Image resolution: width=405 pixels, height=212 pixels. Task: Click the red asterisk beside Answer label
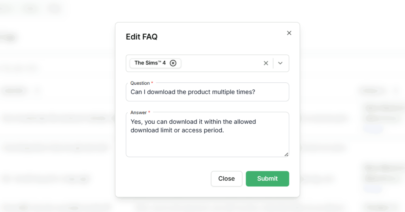[149, 113]
